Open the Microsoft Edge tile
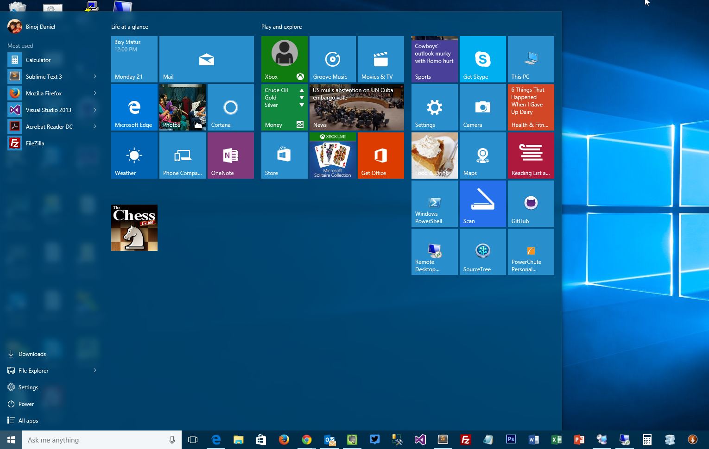709x449 pixels. (134, 107)
